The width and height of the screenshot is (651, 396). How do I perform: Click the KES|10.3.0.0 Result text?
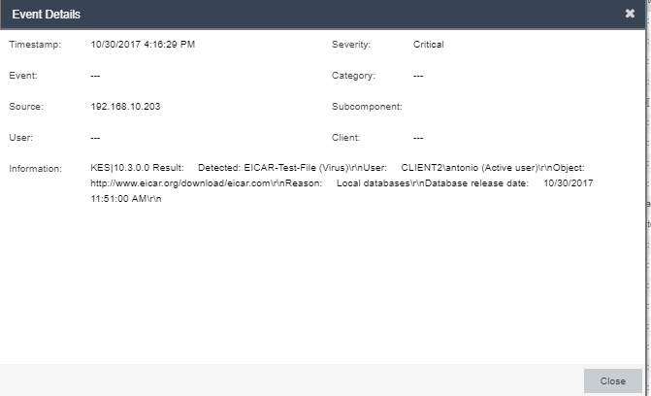point(137,168)
